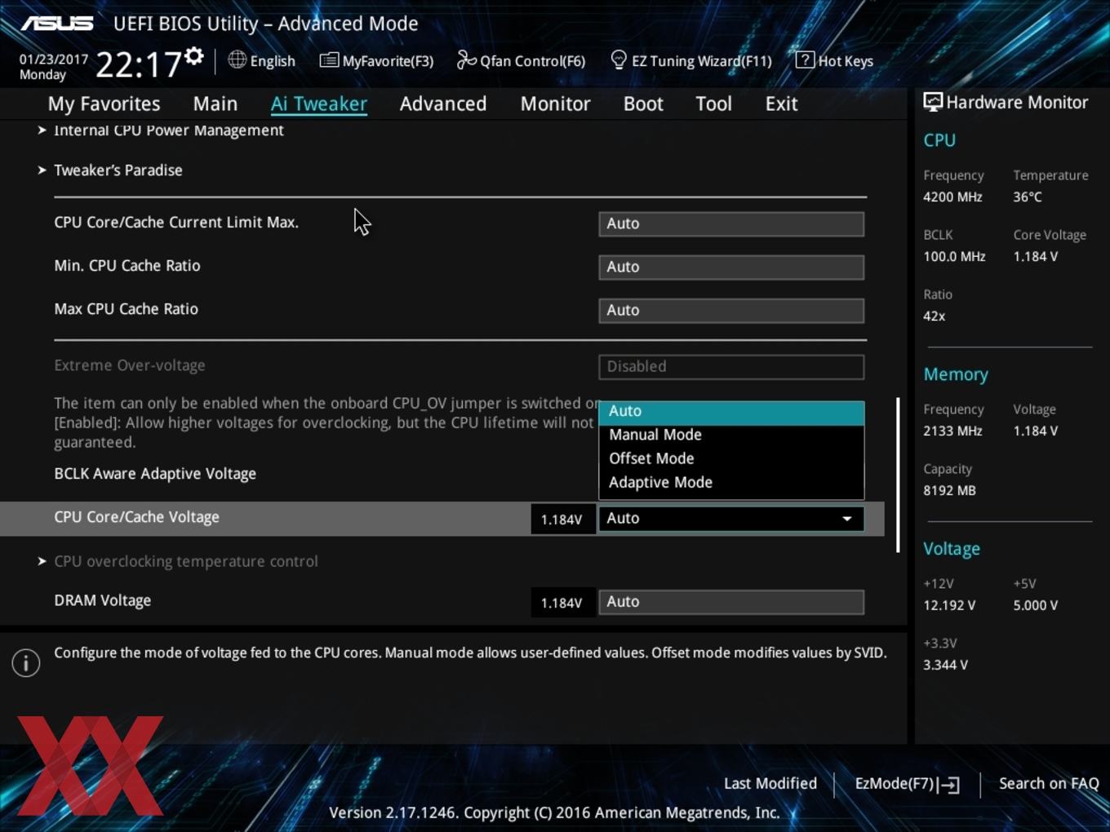
Task: Select Adaptive Mode from the list
Action: (731, 482)
